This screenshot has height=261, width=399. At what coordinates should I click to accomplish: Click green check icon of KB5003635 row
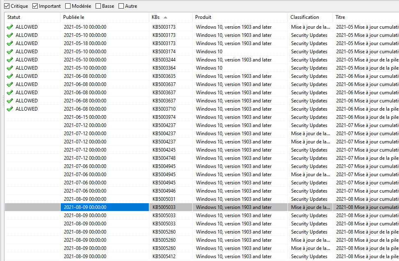pyautogui.click(x=10, y=76)
